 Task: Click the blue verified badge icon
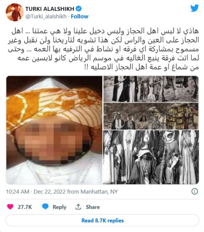pyautogui.click(x=79, y=9)
